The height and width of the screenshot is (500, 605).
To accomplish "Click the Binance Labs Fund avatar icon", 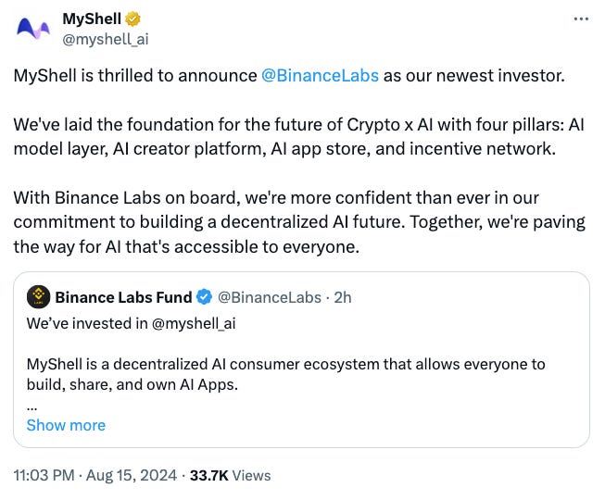I will 39,297.
